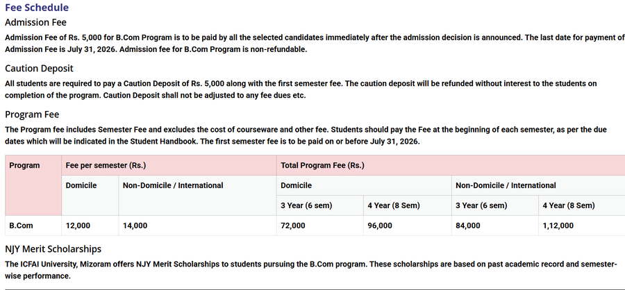Click Non-Domicile / International under Total Program Fee
This screenshot has height=290, width=625.
[x=506, y=185]
